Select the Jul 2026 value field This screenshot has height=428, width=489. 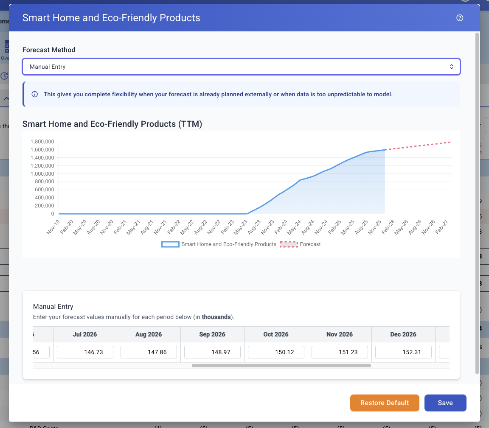click(x=85, y=352)
